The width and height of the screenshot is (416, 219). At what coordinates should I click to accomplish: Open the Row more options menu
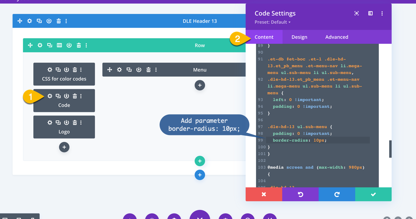pyautogui.click(x=86, y=45)
